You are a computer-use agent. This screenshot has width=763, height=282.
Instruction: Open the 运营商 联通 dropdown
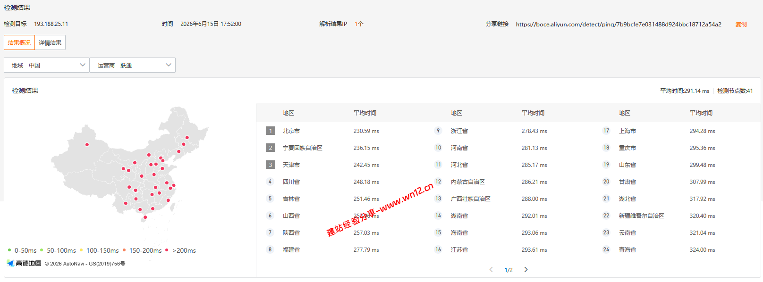(133, 65)
